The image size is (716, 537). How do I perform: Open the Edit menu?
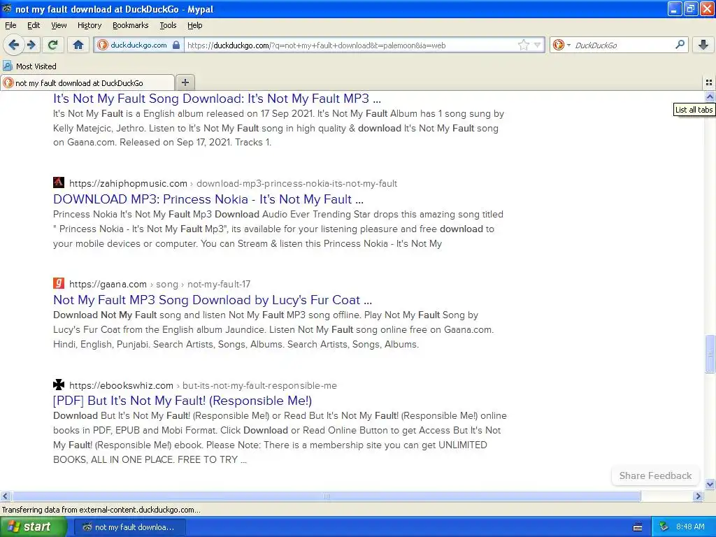click(x=34, y=25)
